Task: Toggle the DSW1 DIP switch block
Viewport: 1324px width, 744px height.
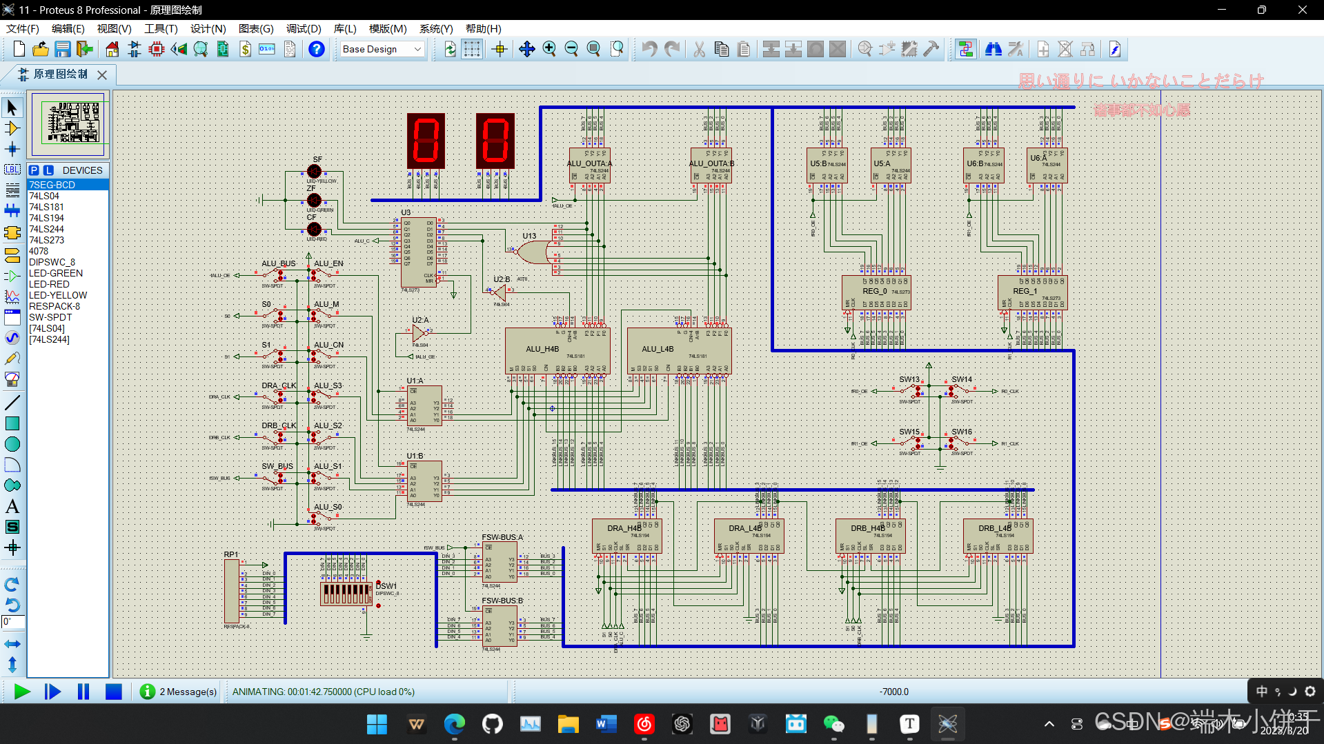Action: tap(346, 593)
